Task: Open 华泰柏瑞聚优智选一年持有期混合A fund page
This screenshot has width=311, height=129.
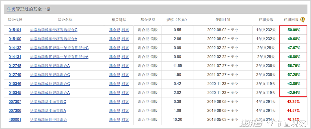Action: (x=59, y=57)
